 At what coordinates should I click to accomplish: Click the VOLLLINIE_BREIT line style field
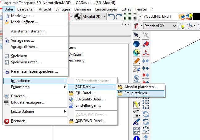click(x=160, y=16)
